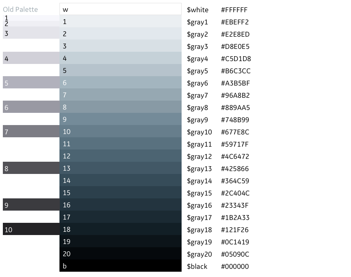Click the $gray8 variable name

pyautogui.click(x=197, y=108)
